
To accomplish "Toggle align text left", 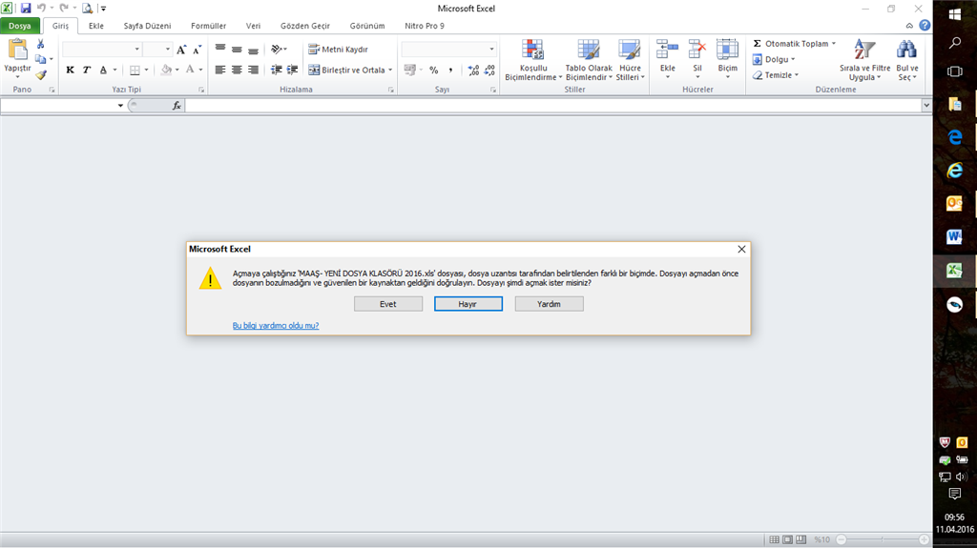I will click(220, 70).
